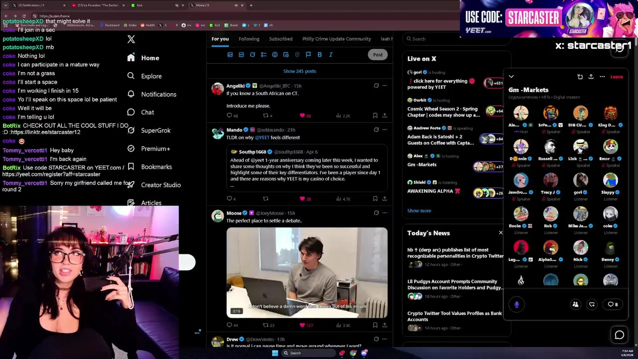638x359 pixels.
Task: Apply italic formatting in composer
Action: (x=331, y=55)
